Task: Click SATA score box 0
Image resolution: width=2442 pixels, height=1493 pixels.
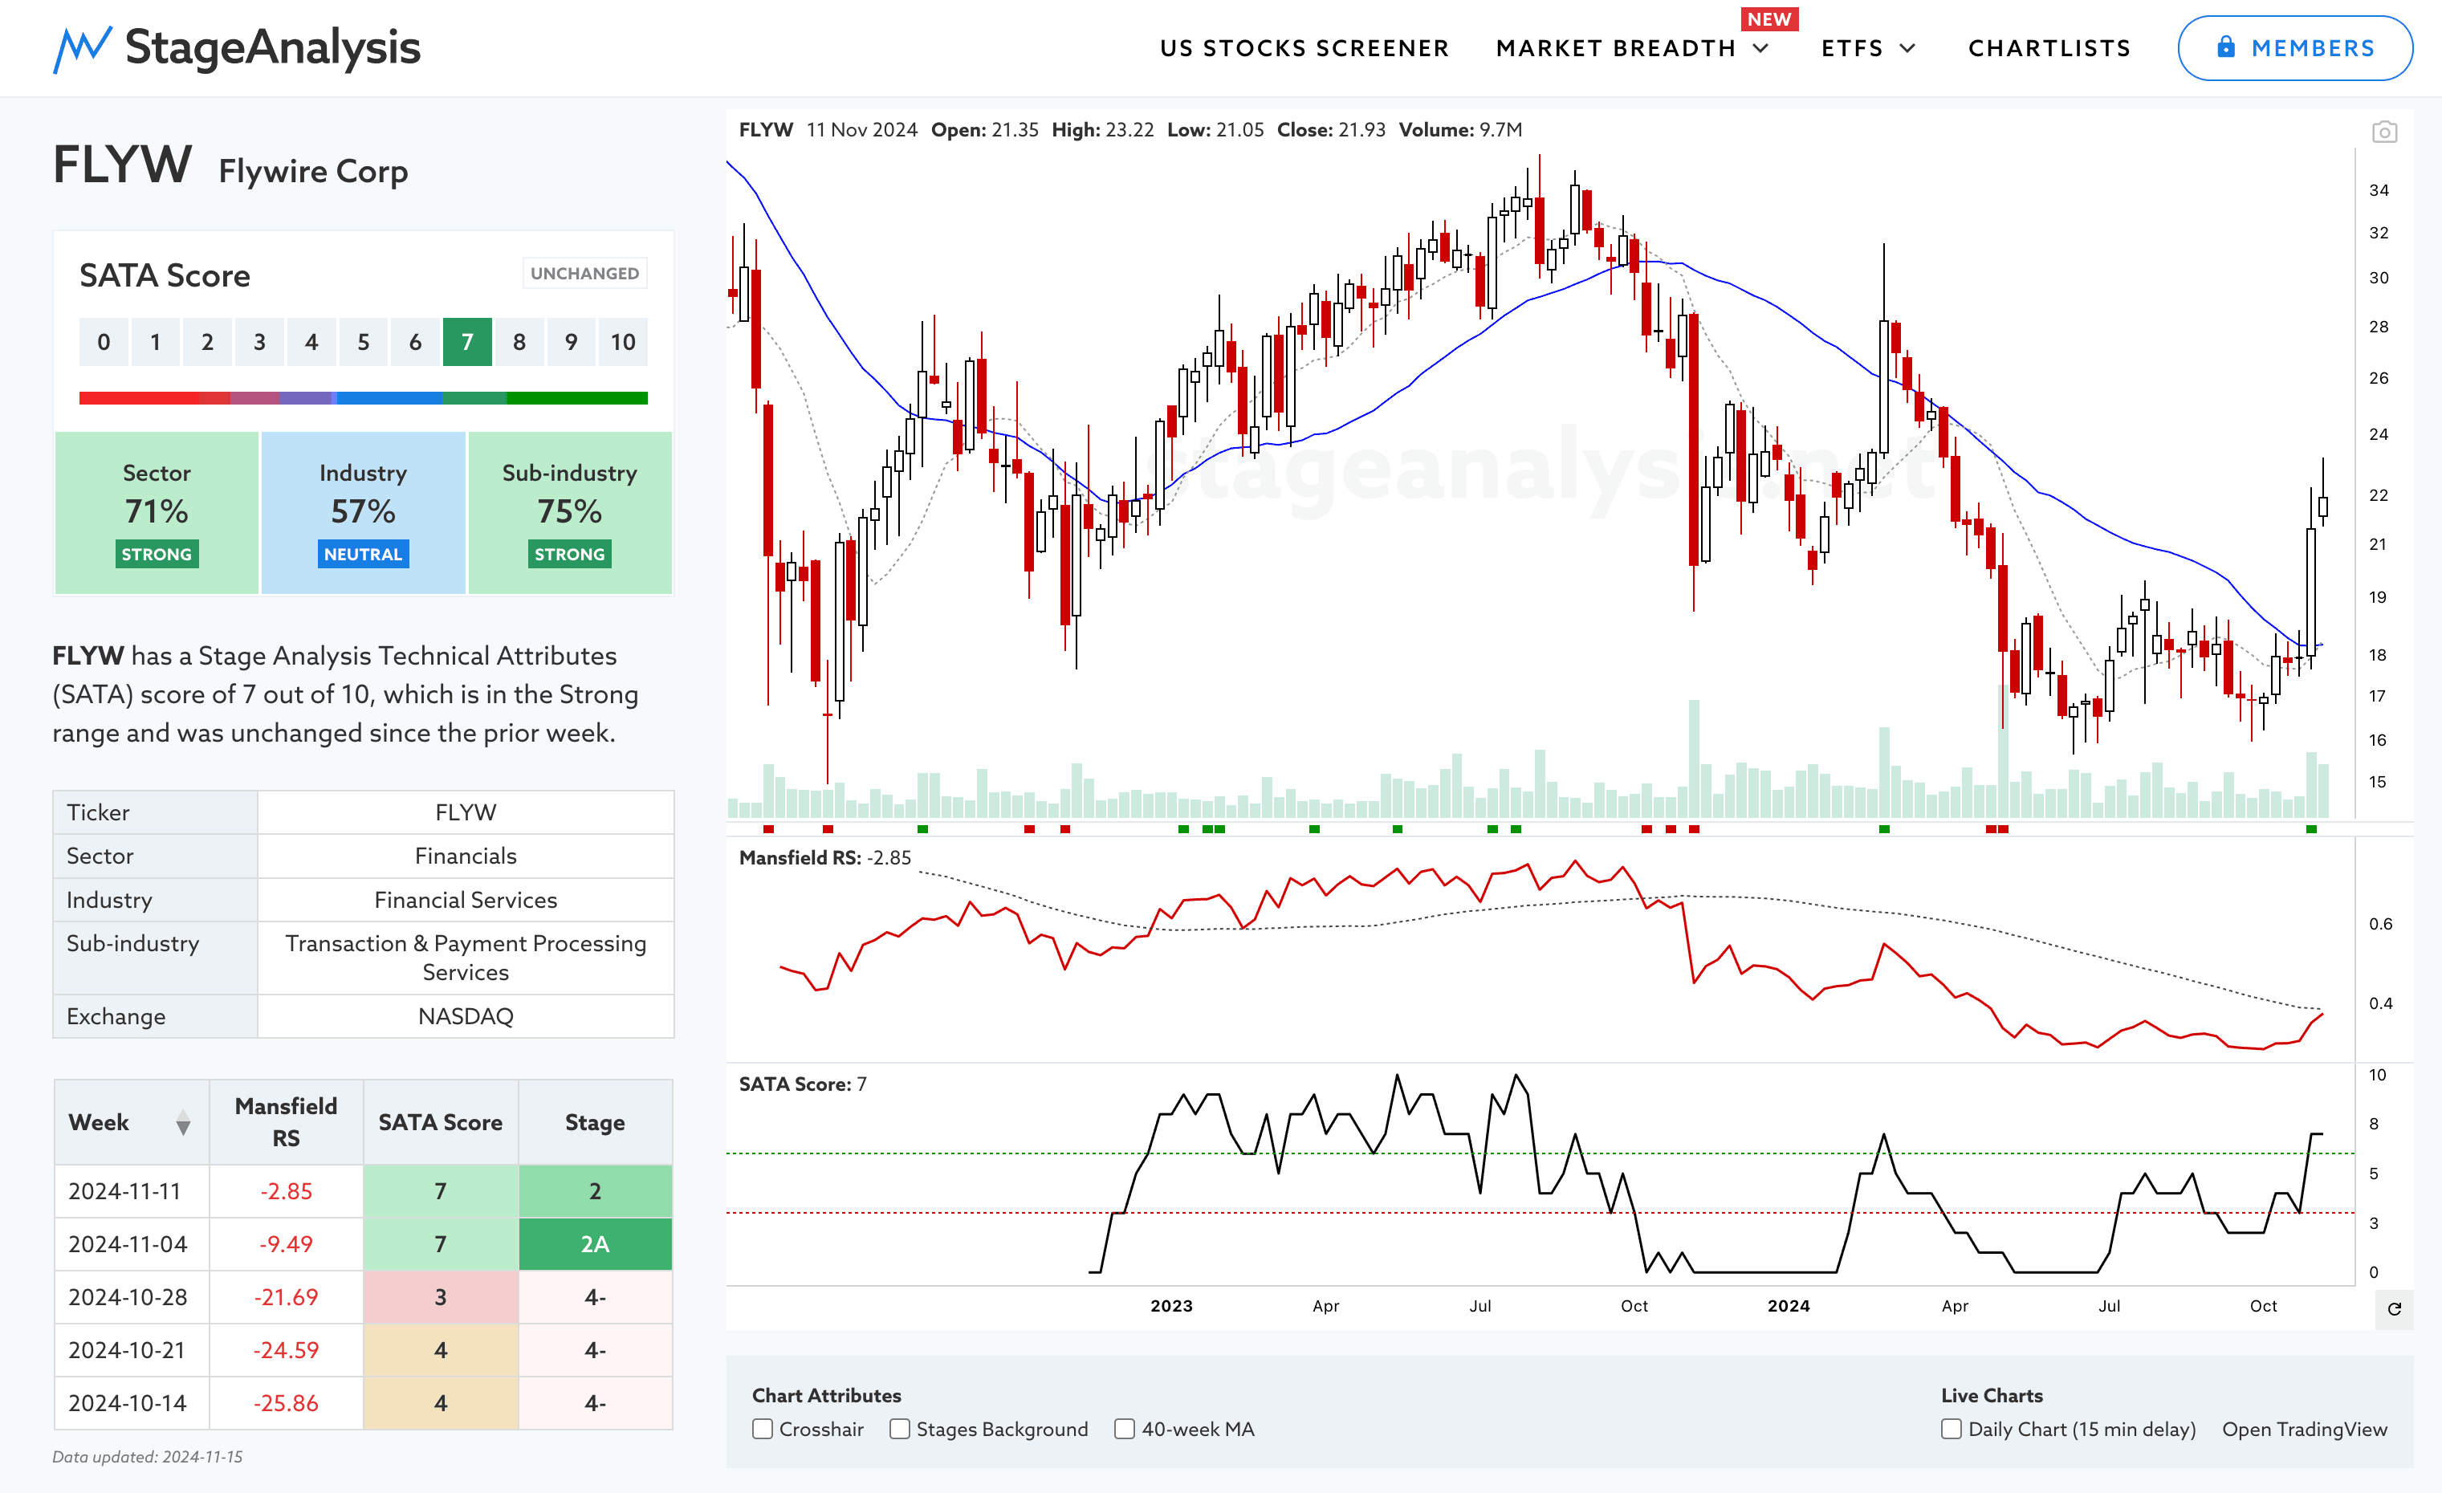Action: pos(104,342)
